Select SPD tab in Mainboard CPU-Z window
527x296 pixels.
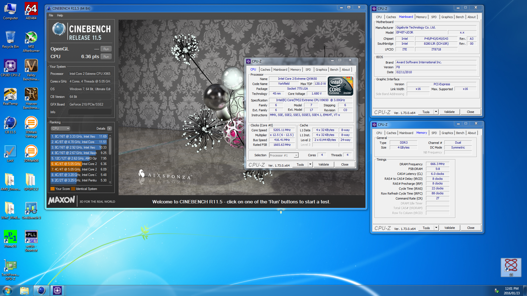[x=434, y=17]
